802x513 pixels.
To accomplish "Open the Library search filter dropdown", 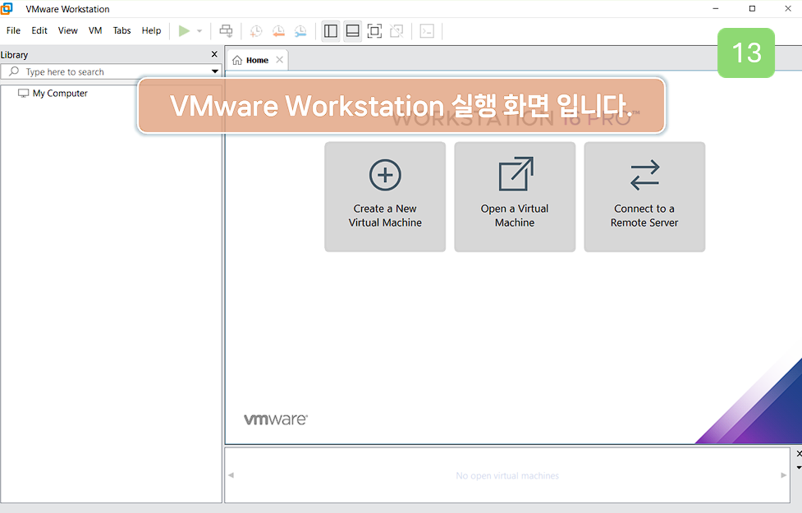I will [214, 71].
